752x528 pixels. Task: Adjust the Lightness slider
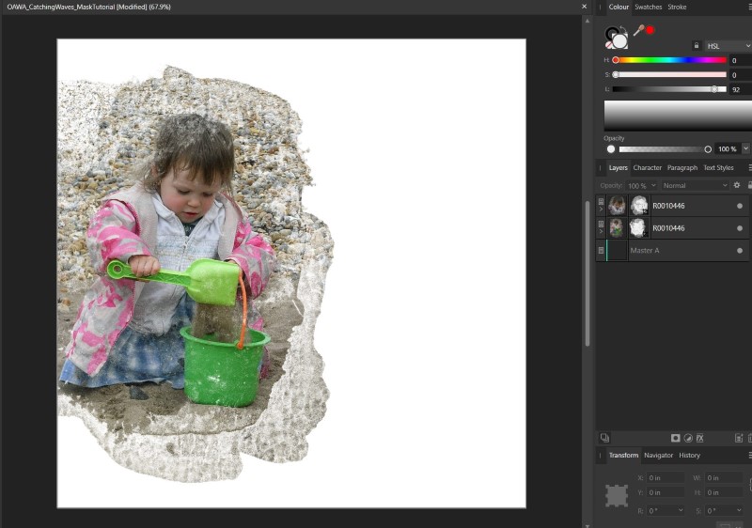670,89
